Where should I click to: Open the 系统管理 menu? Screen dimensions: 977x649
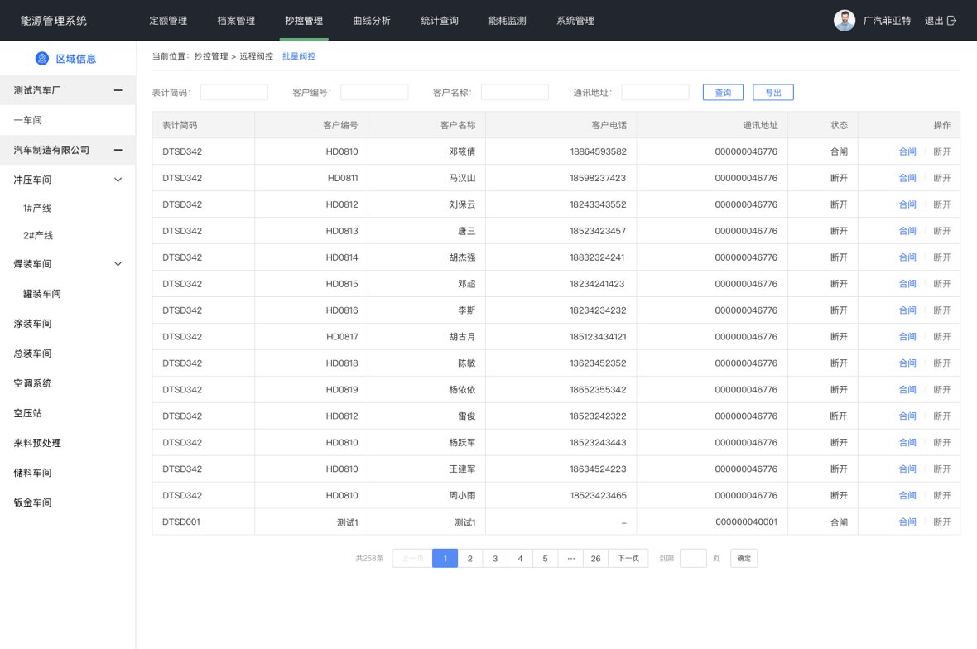[x=575, y=21]
